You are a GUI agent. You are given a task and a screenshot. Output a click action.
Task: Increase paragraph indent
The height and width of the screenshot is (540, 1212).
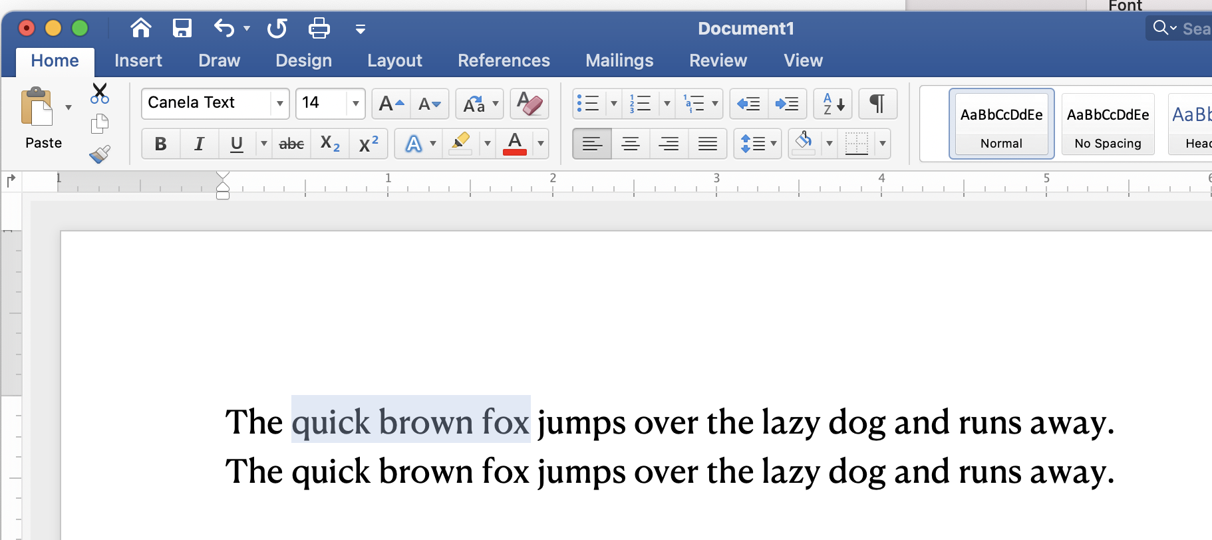(788, 104)
